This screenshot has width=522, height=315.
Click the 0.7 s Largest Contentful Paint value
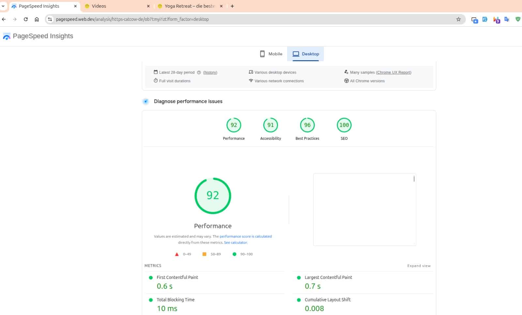[313, 286]
